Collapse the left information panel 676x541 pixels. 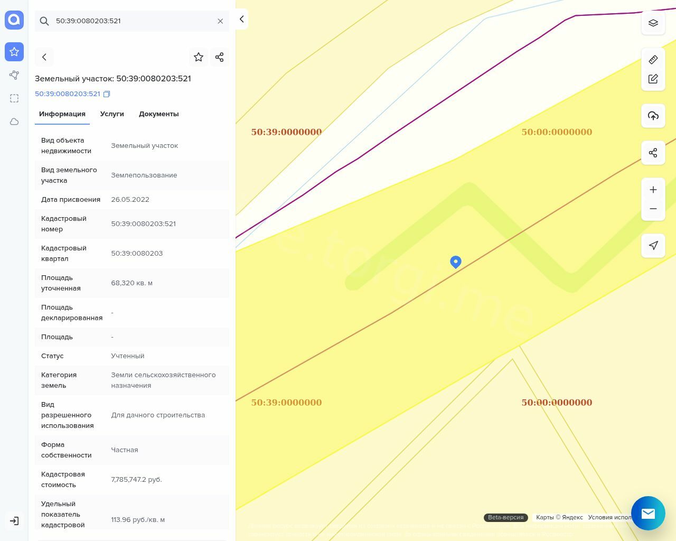(241, 19)
